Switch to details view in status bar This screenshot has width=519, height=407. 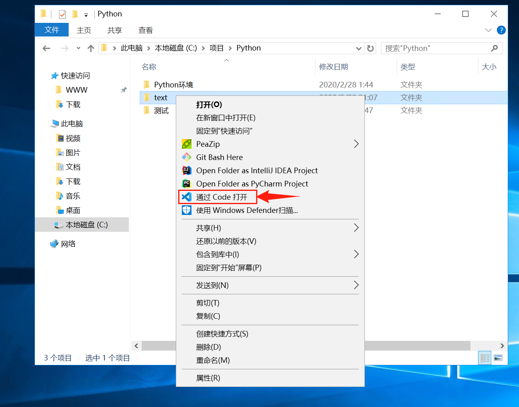484,358
